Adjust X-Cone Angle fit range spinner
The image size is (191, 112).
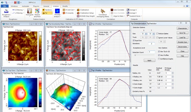pos(173,84)
